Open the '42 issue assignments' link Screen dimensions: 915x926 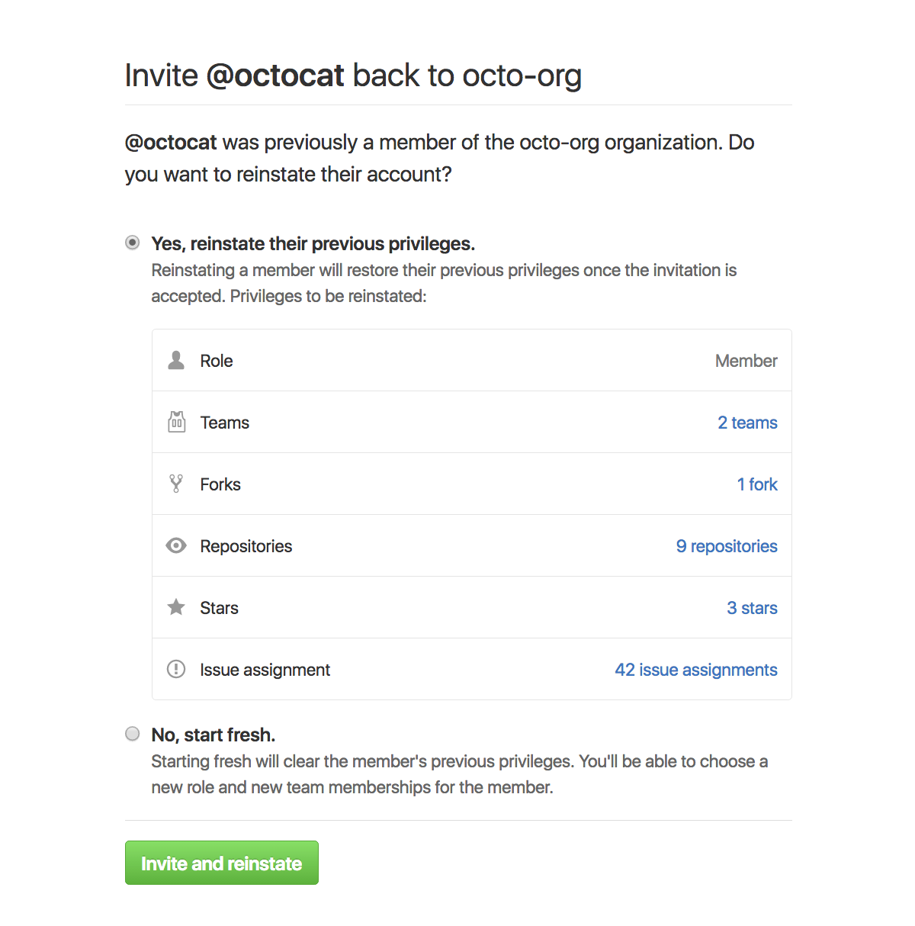(696, 670)
